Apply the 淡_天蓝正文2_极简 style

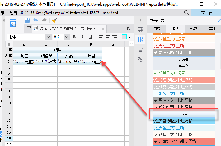184,128
